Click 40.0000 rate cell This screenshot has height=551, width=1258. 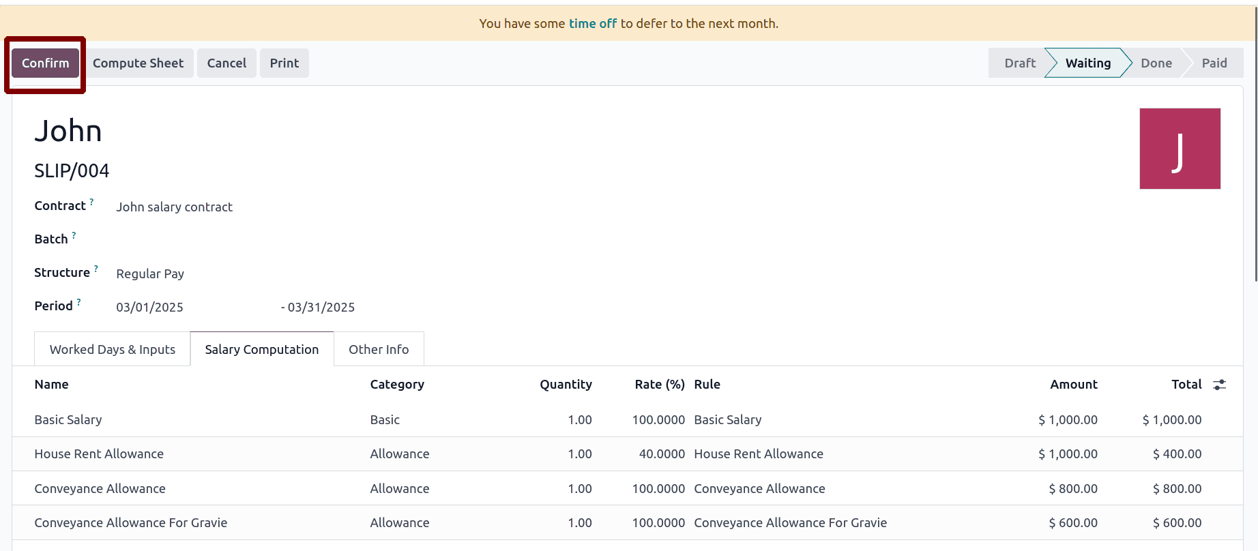tap(662, 454)
